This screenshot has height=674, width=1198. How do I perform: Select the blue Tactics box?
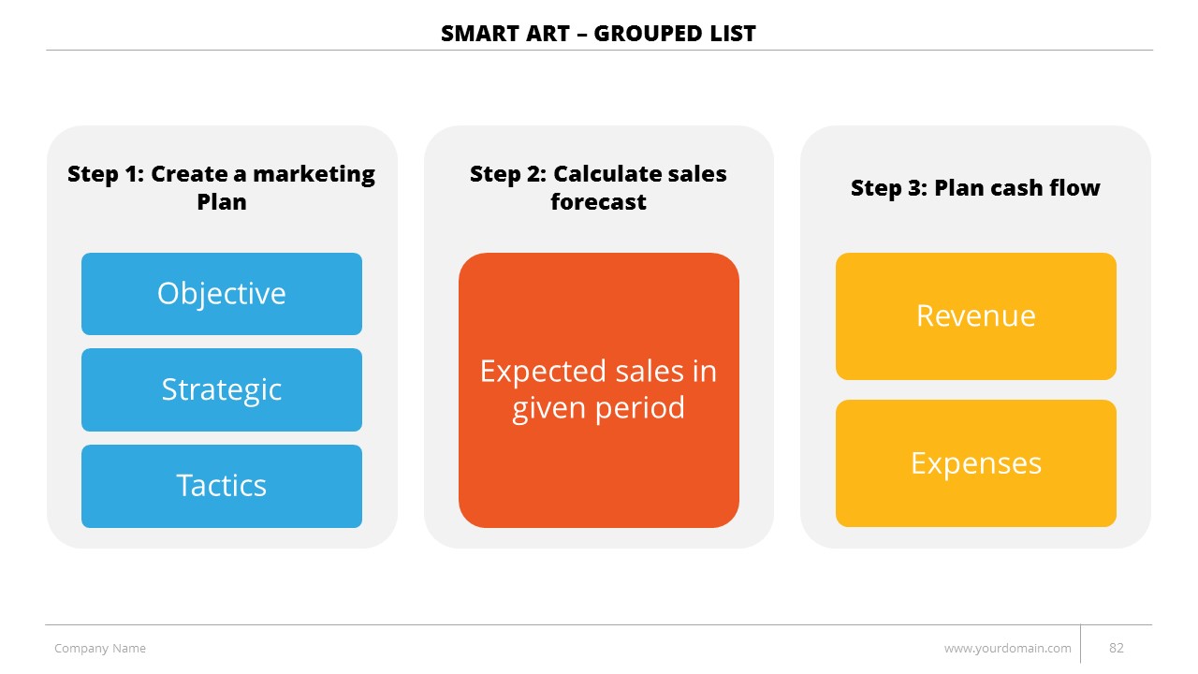(222, 486)
